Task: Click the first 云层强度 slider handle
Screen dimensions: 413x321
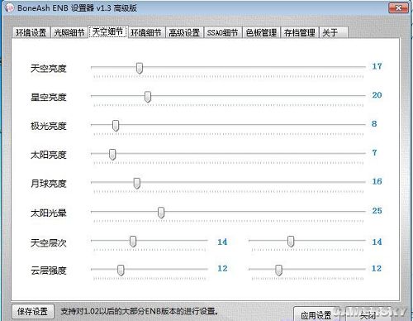Action: 121,271
